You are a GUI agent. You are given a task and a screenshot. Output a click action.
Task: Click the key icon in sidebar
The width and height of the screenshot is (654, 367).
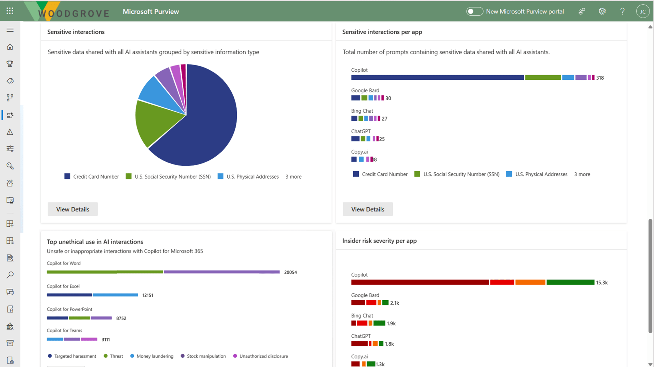pyautogui.click(x=10, y=166)
